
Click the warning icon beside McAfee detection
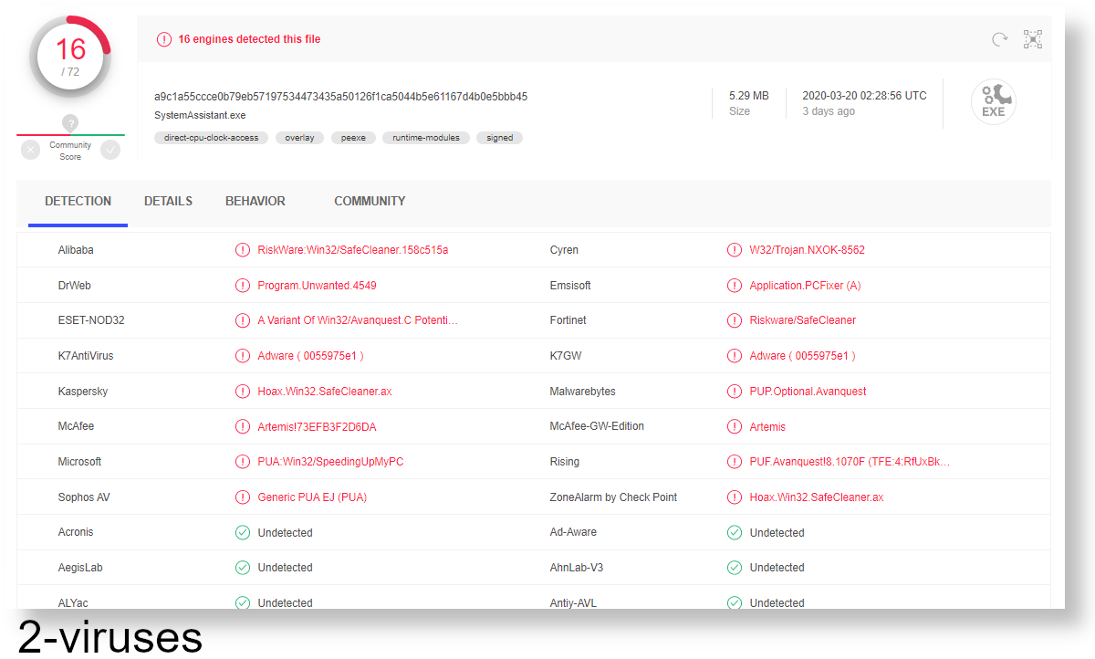click(x=243, y=426)
